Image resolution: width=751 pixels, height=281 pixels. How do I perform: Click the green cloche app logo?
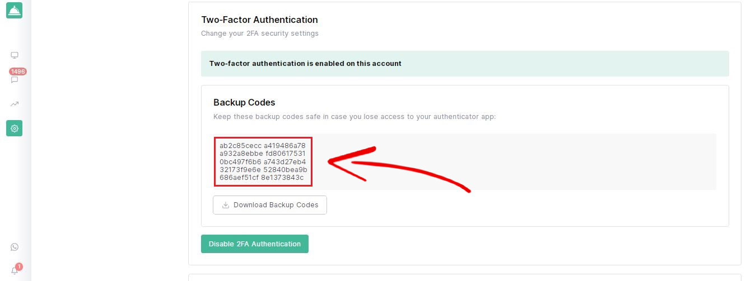pos(14,10)
